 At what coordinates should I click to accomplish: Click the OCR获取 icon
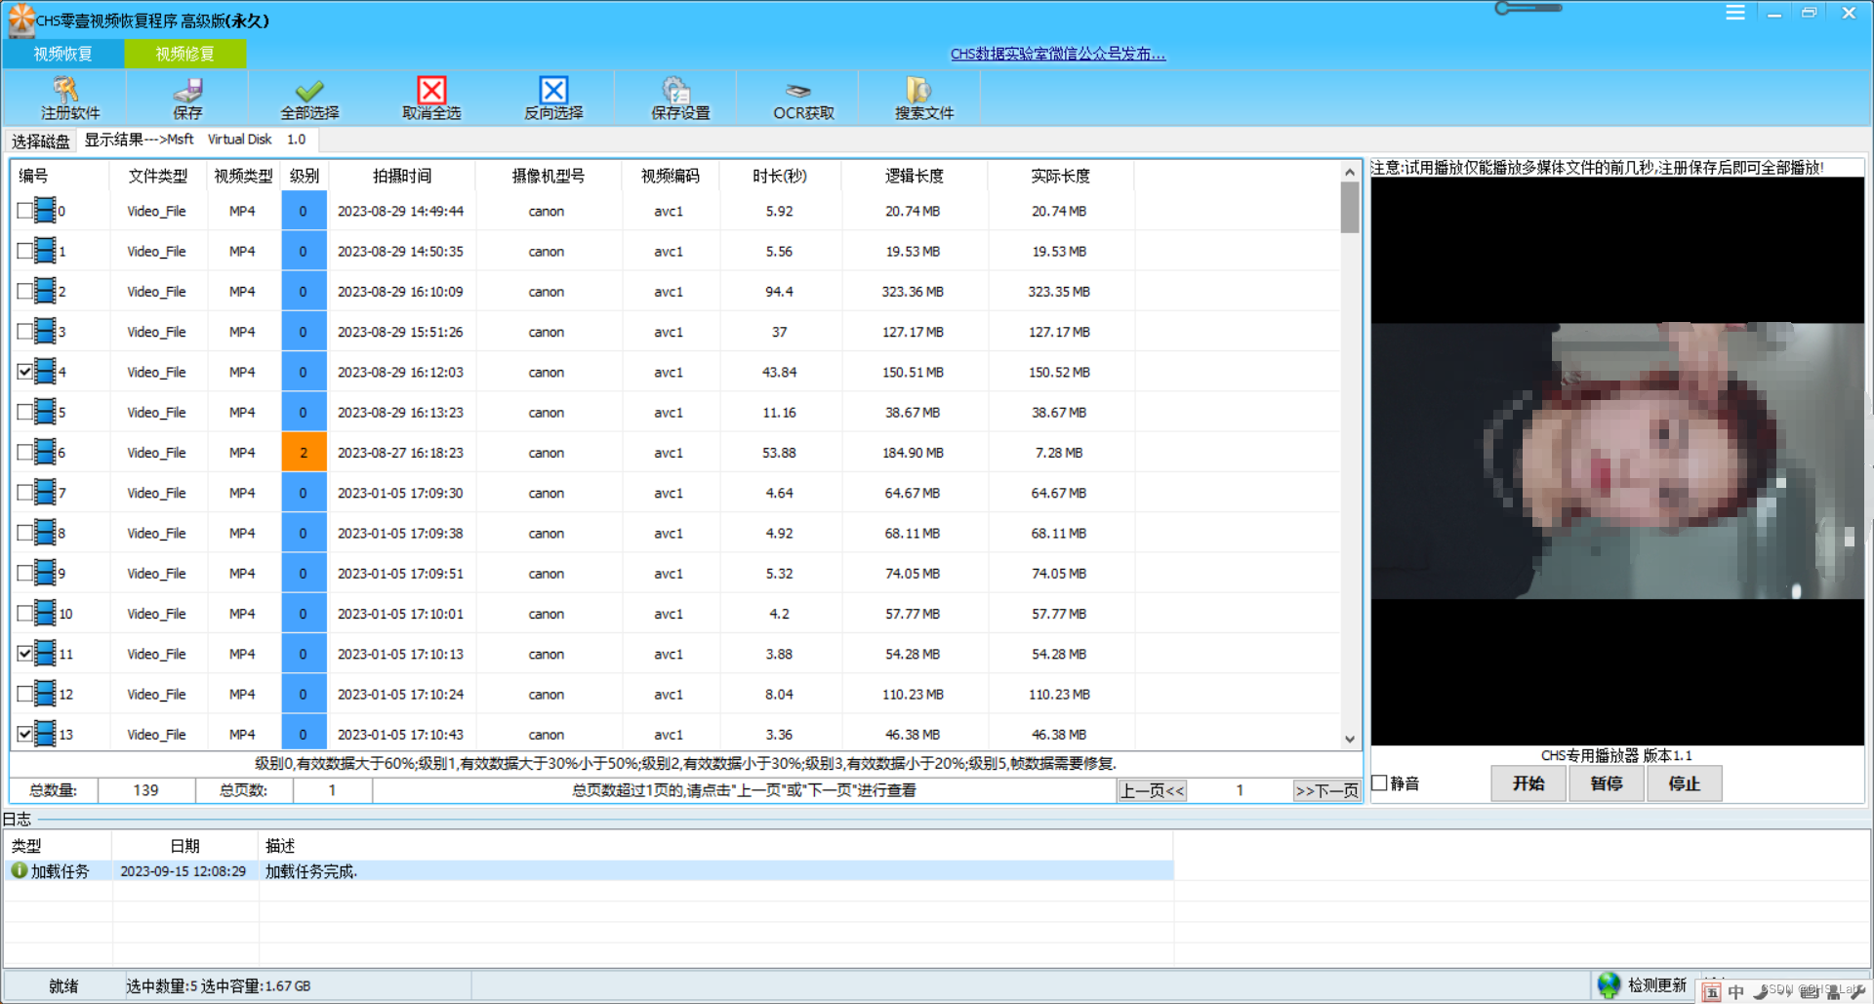pos(798,91)
